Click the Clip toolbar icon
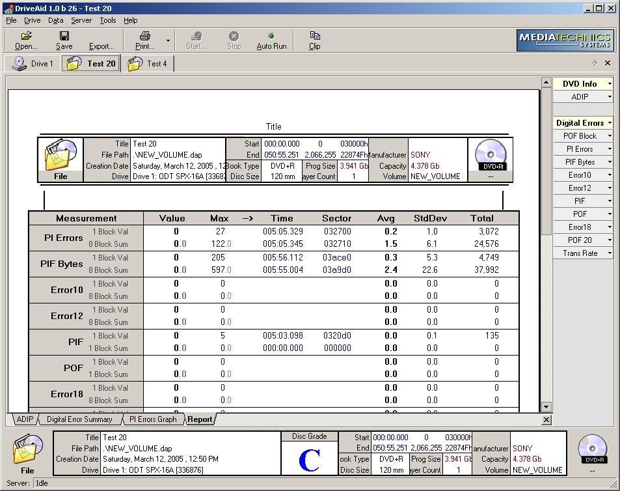 tap(315, 36)
